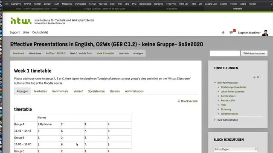Click the '15.00 – 16.00' table cell
Screen dimensions: 273x153
(23, 144)
